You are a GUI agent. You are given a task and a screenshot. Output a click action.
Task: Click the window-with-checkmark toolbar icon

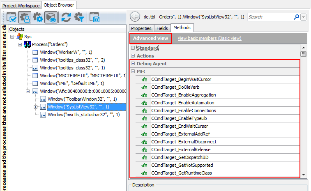click(x=12, y=18)
